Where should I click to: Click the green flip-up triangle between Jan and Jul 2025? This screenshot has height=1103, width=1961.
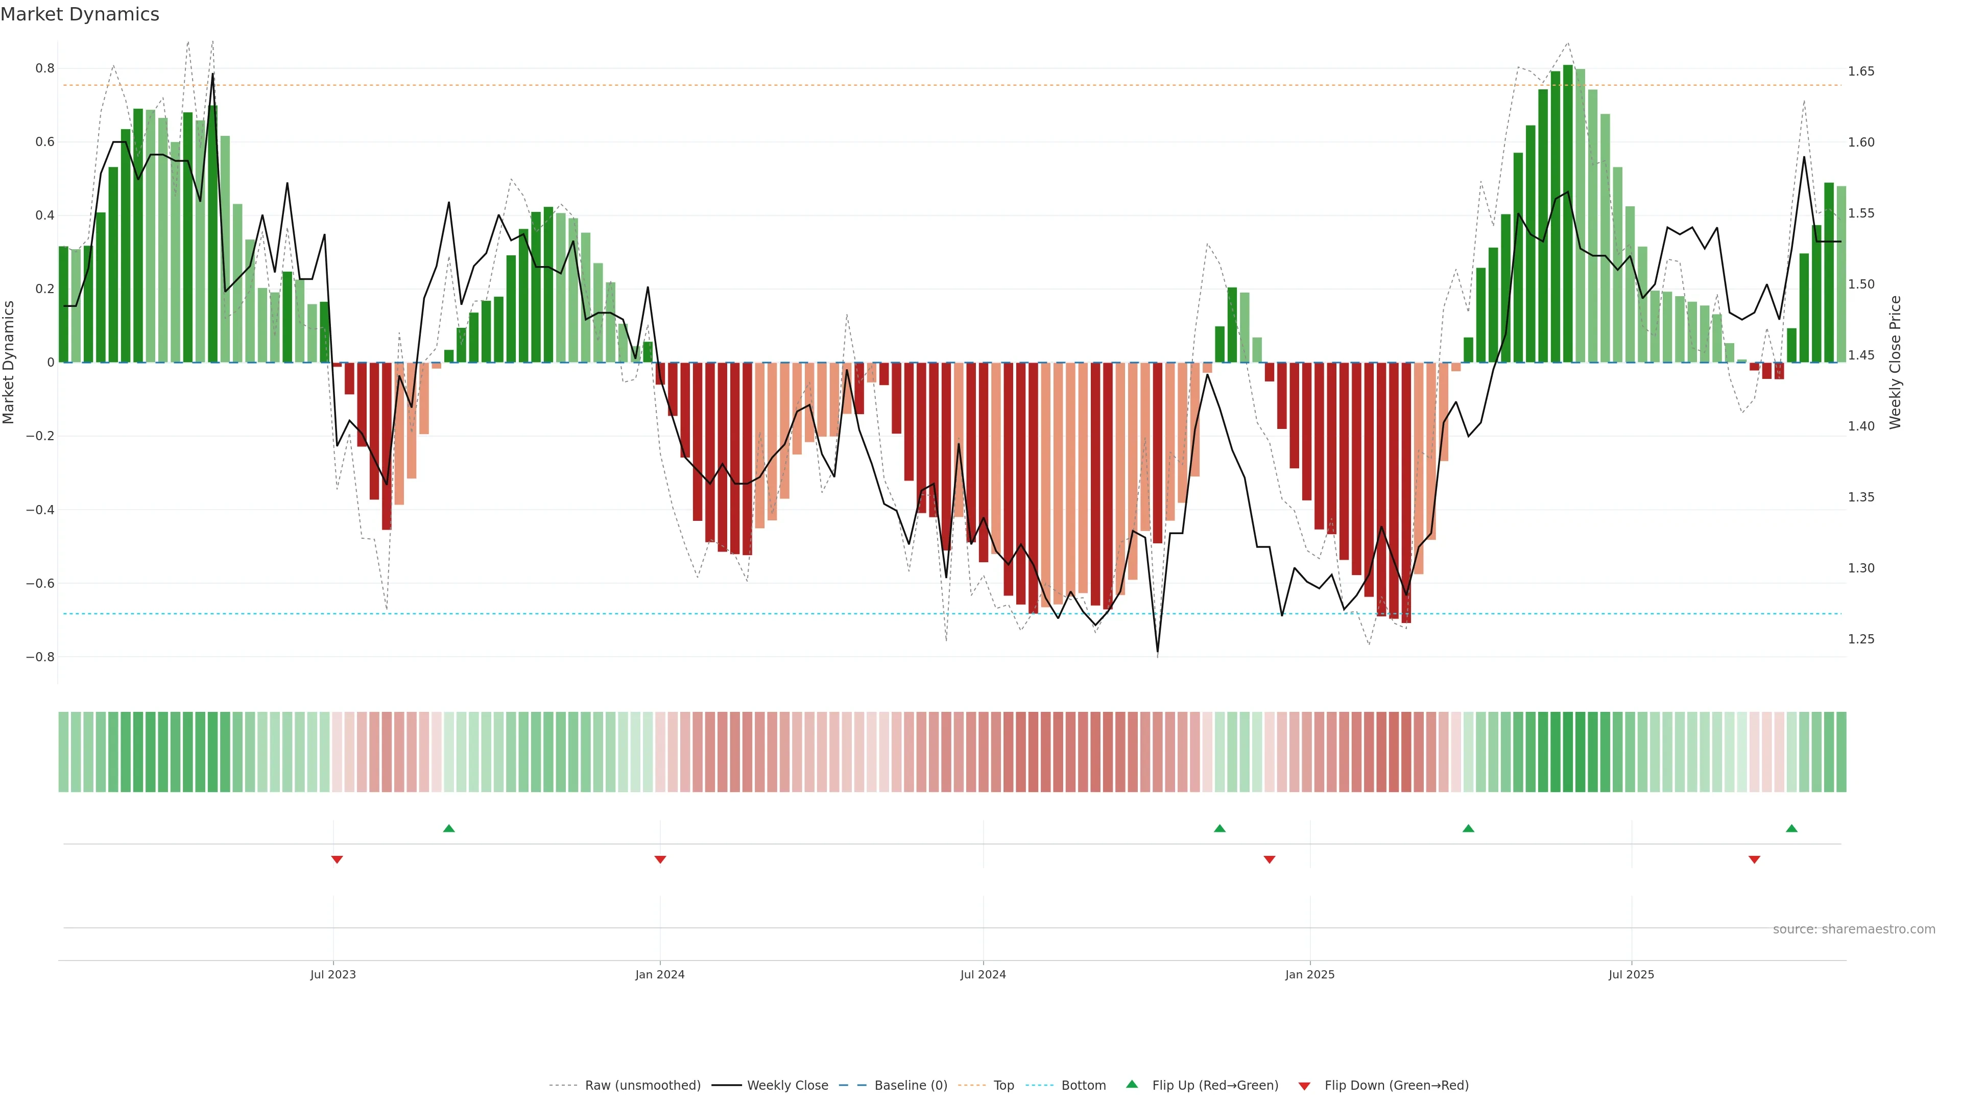click(x=1469, y=828)
